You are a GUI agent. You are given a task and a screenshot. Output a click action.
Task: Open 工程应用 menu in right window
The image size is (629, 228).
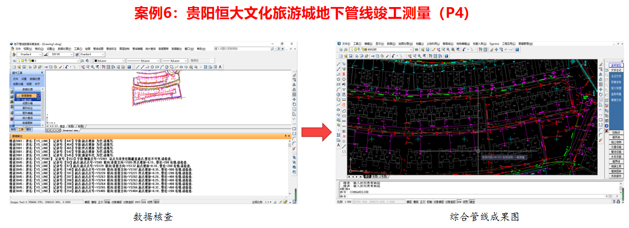click(x=508, y=43)
